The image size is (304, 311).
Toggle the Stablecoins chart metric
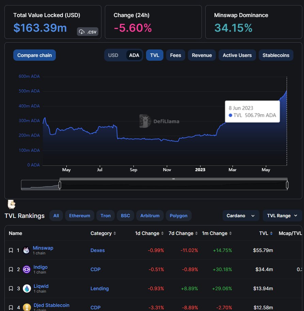click(276, 55)
